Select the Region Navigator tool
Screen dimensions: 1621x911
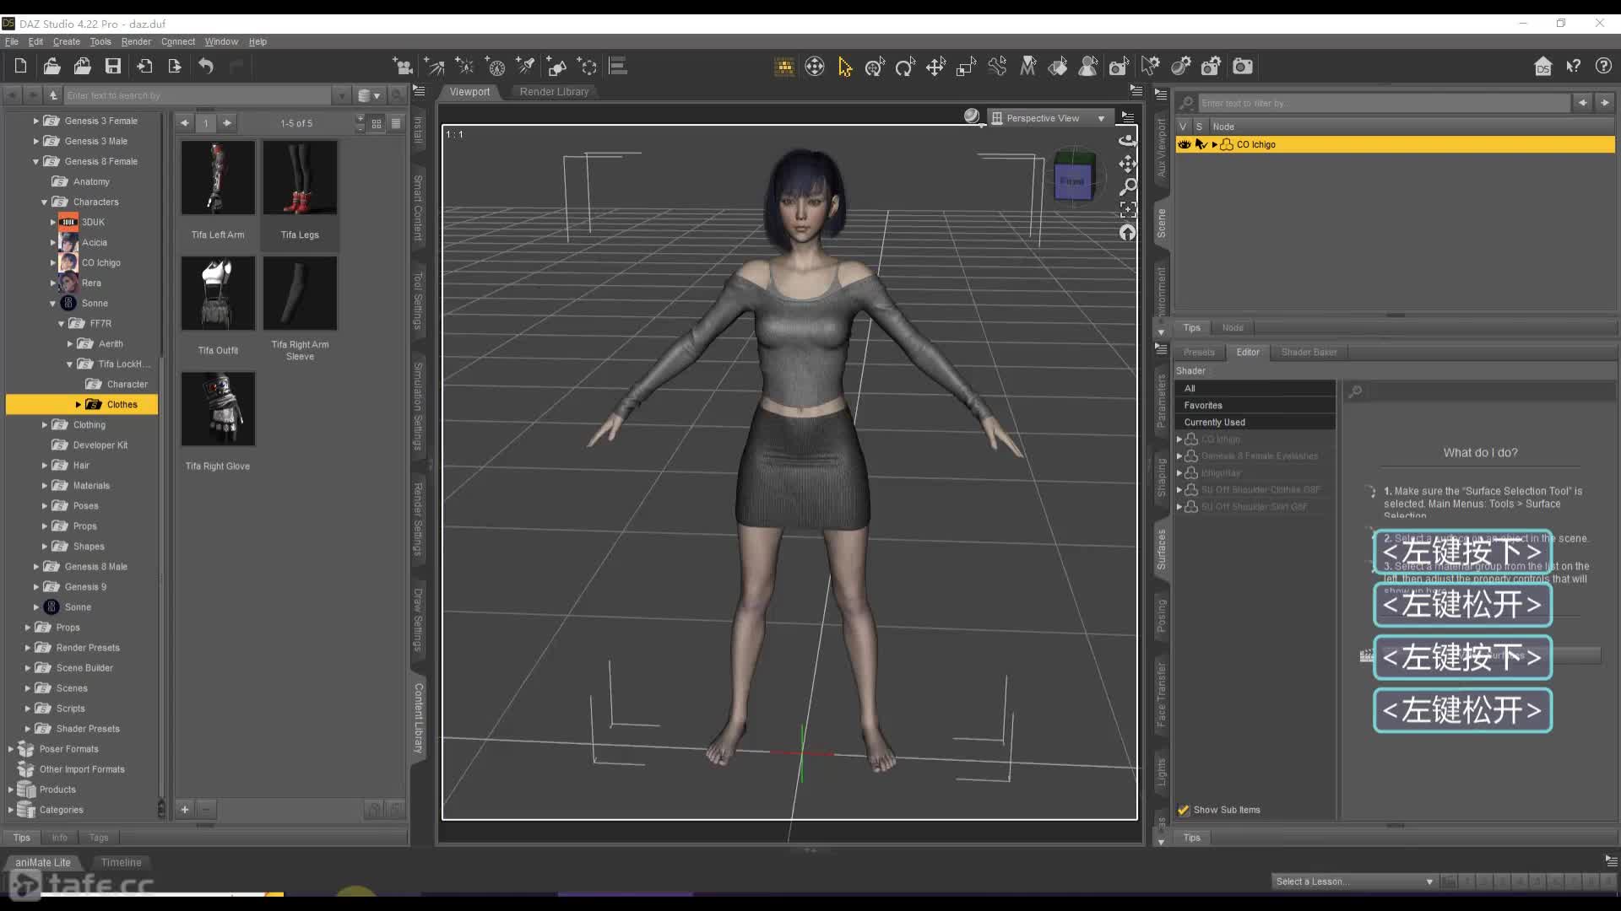coord(1088,66)
